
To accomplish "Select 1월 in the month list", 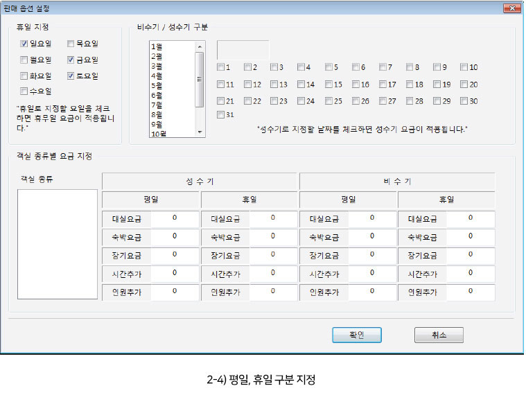I will (172, 46).
